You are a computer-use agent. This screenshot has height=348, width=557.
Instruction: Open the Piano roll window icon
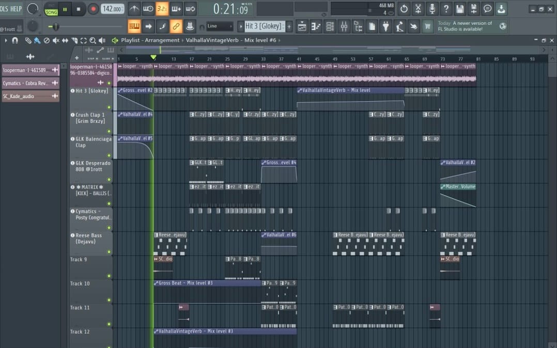point(316,26)
